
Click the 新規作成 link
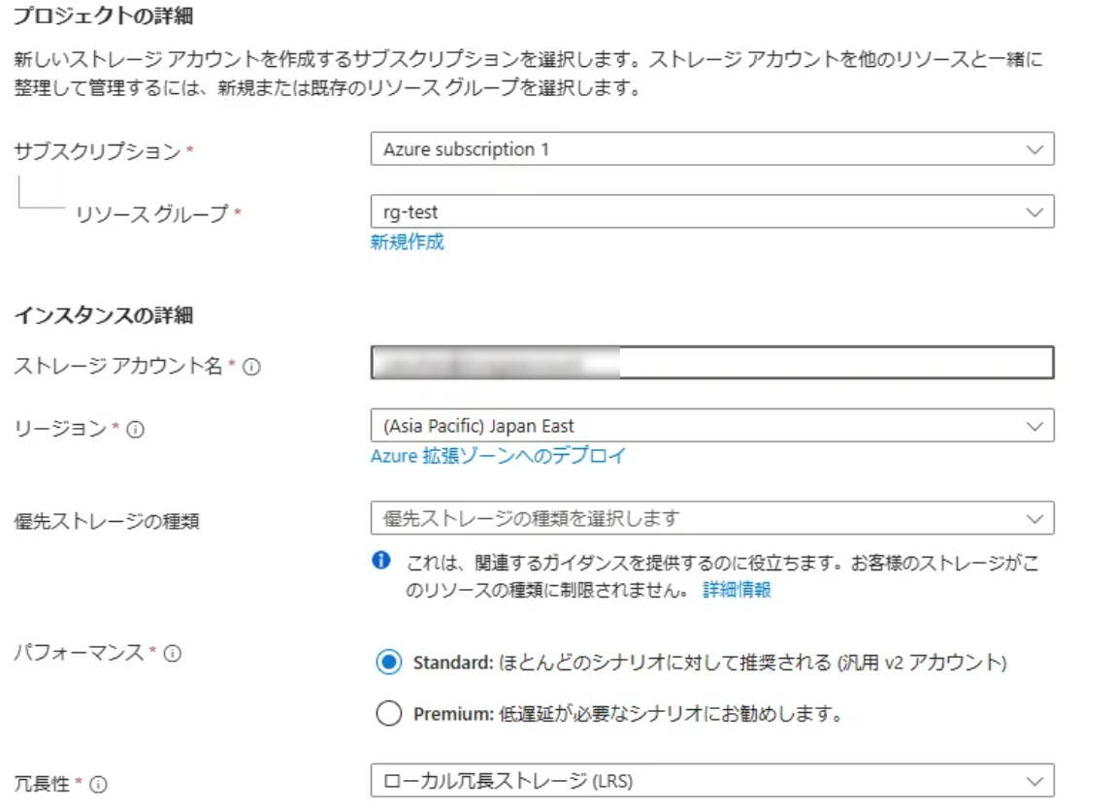407,243
